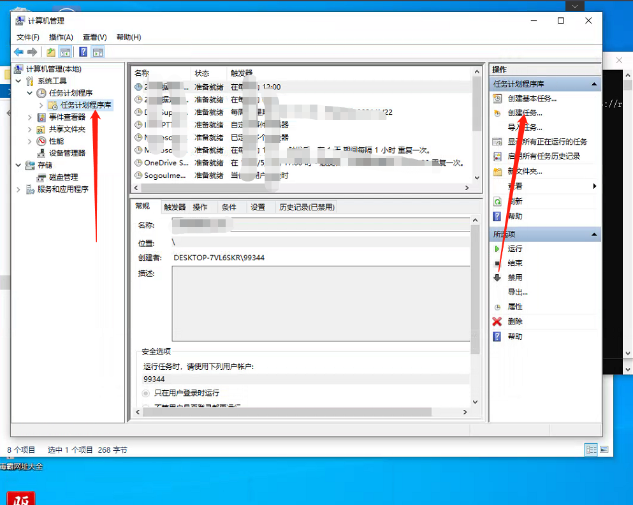Click the 刷新 action
This screenshot has height=505, width=633.
pyautogui.click(x=514, y=201)
